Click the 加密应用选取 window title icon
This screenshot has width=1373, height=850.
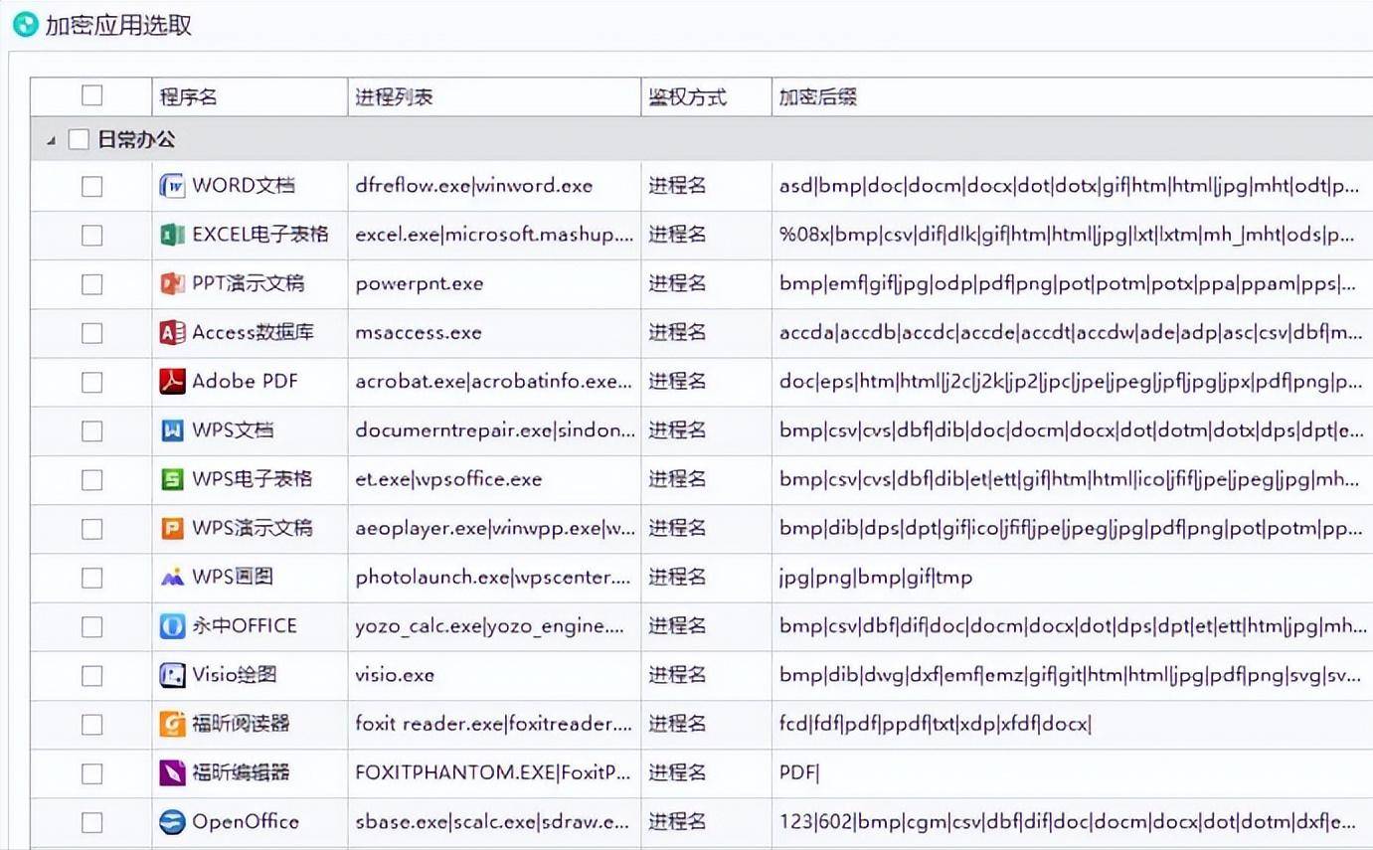pos(25,25)
